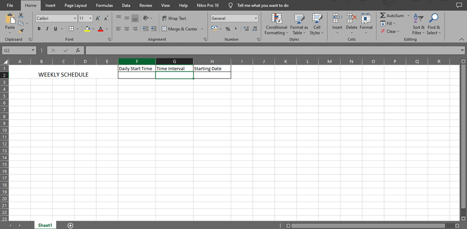Open font color dropdown arrow

(107, 29)
